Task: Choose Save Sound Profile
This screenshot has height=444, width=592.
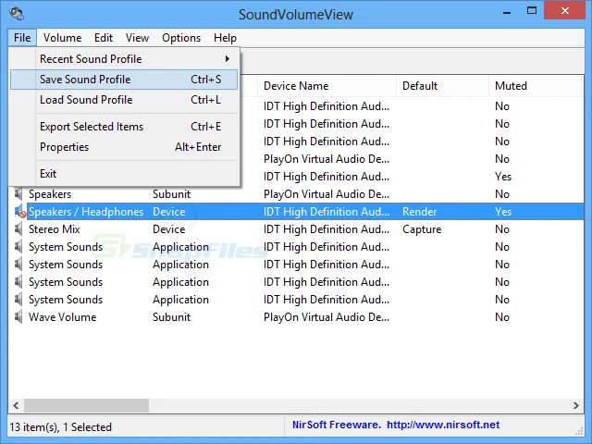Action: (x=124, y=80)
